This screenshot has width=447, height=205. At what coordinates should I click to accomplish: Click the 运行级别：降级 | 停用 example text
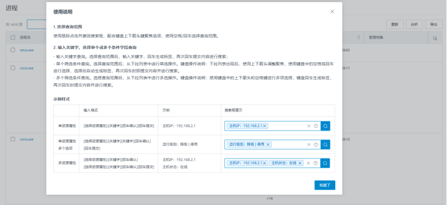click(x=180, y=144)
